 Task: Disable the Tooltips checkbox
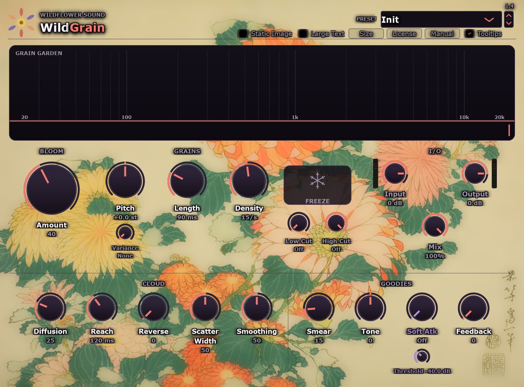click(470, 34)
